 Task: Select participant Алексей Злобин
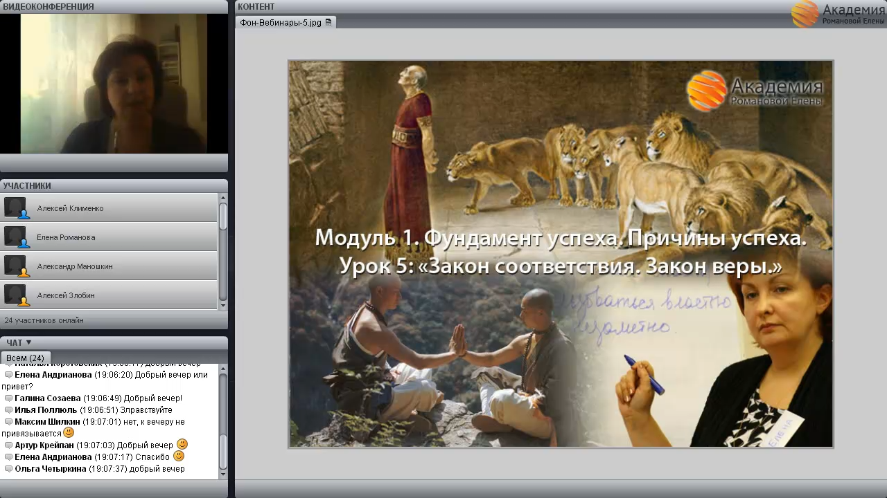[x=109, y=295]
